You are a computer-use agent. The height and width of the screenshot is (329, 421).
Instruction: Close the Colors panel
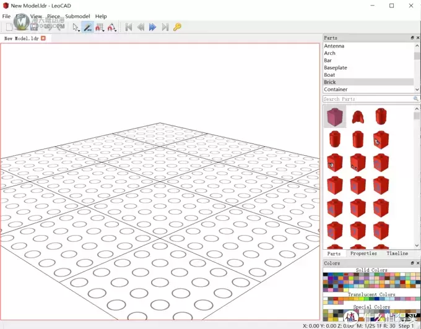click(418, 263)
